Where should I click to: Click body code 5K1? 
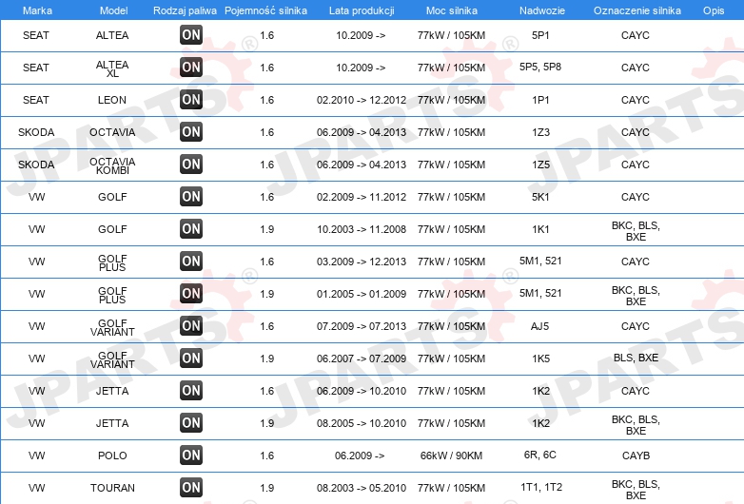(x=540, y=197)
